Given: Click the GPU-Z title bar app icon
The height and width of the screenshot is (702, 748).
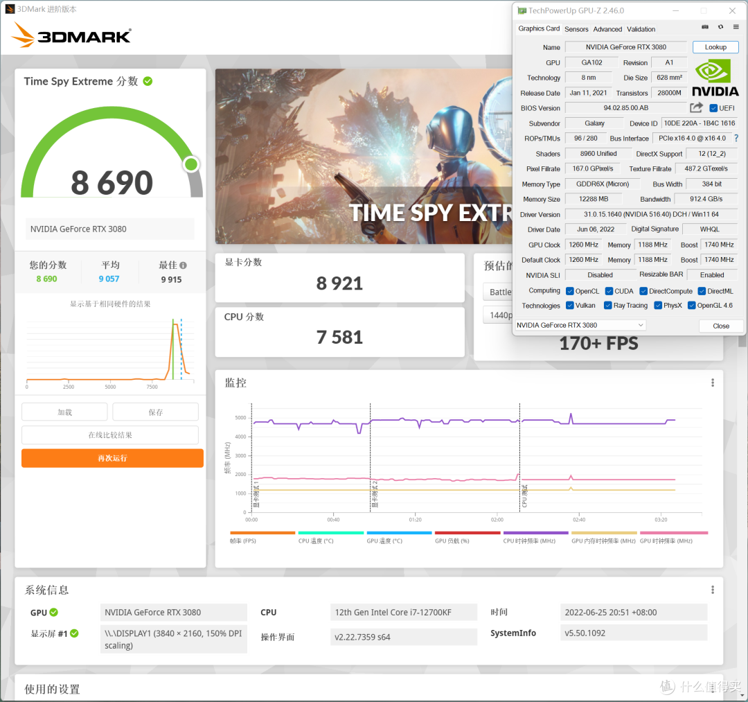Looking at the screenshot, I should 522,10.
